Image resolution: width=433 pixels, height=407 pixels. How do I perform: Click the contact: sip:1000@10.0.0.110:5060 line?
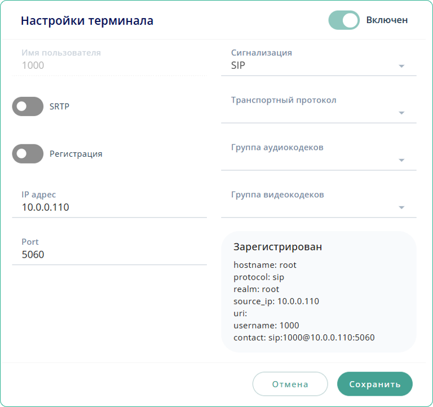[304, 338]
